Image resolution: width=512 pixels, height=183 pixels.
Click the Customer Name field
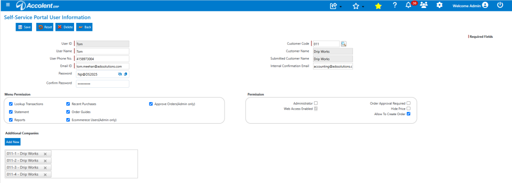[x=332, y=51]
